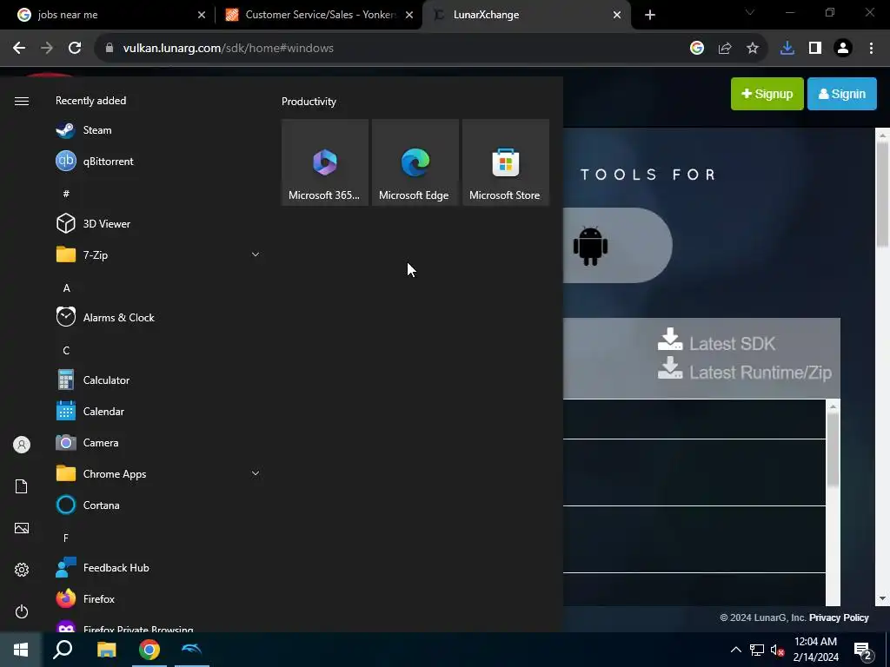Screen dimensions: 890x667
Task: Close the 'jobs near me' tab
Action: pos(202,15)
